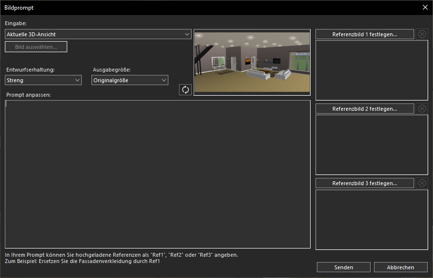Click the empty Referenzbild 3 preview box
This screenshot has width=433, height=278.
pyautogui.click(x=372, y=219)
